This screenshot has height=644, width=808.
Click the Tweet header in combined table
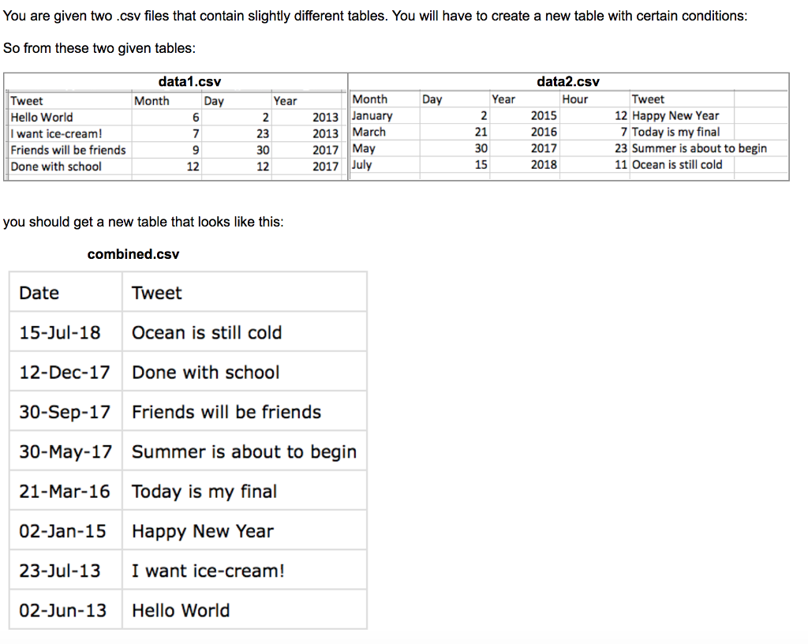[x=245, y=292]
